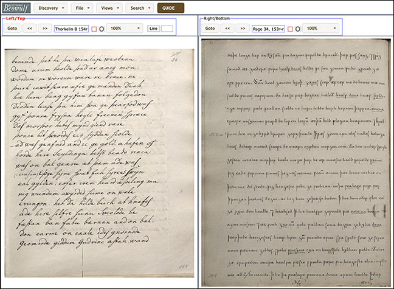Expand Right/Bottom zoom 100% dropdown
Screen dimensions: 394x289
[321, 29]
